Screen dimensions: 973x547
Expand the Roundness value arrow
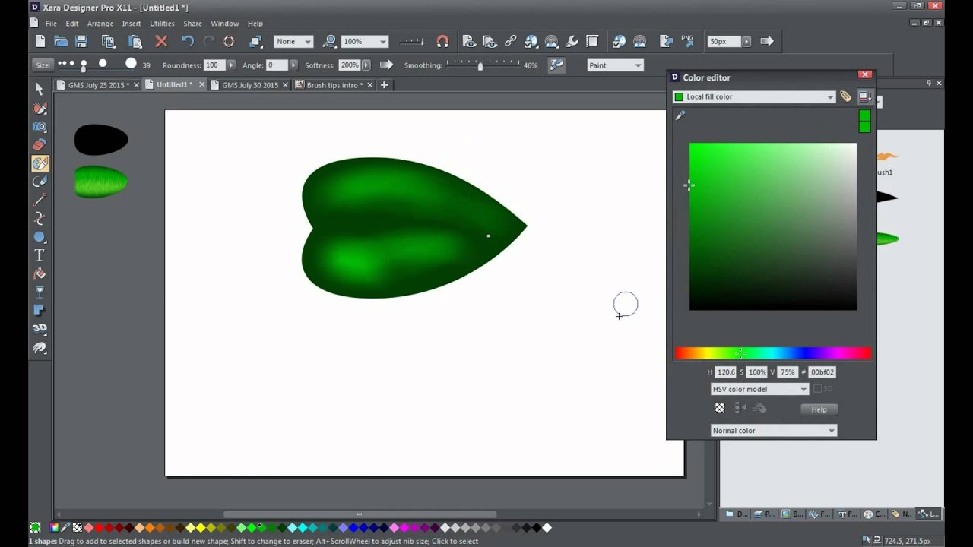231,65
